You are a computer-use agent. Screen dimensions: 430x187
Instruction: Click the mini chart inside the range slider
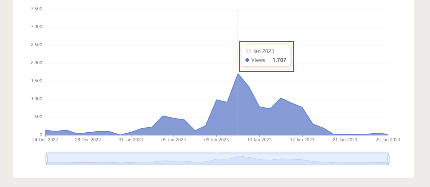click(217, 159)
